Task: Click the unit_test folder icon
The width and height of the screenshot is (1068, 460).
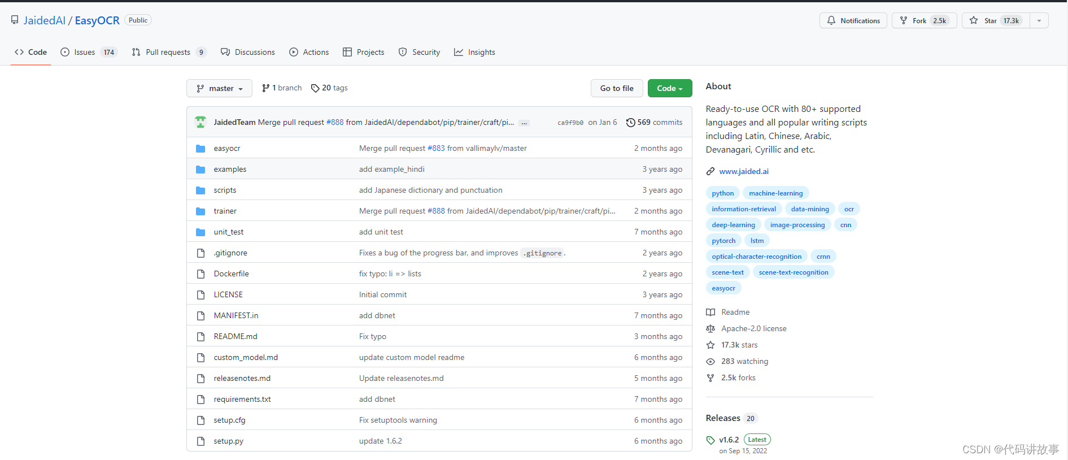Action: point(200,232)
